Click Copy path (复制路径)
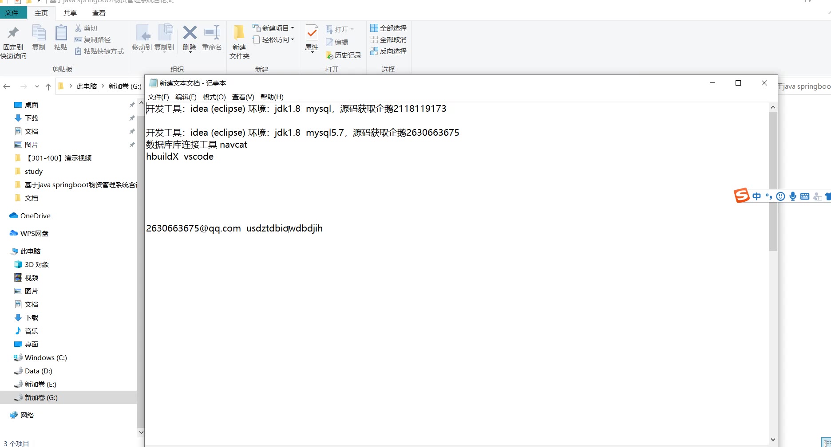The width and height of the screenshot is (831, 447). click(92, 39)
